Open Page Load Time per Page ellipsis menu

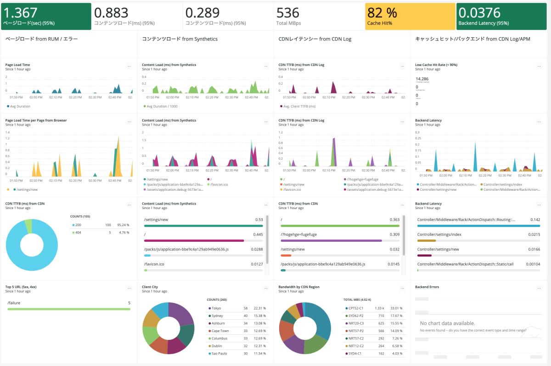pyautogui.click(x=129, y=122)
